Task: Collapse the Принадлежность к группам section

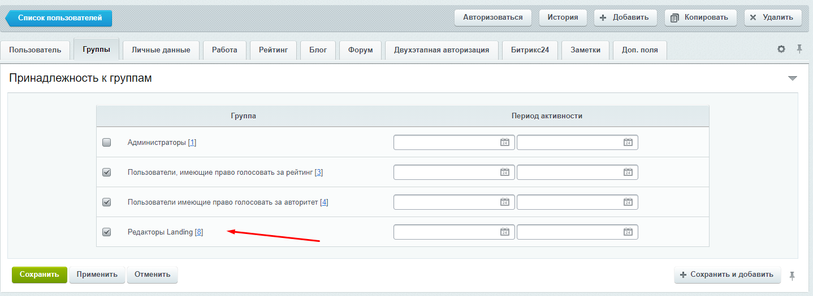Action: click(792, 78)
